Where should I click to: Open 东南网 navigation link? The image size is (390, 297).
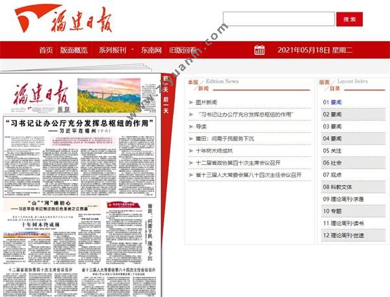(x=151, y=50)
